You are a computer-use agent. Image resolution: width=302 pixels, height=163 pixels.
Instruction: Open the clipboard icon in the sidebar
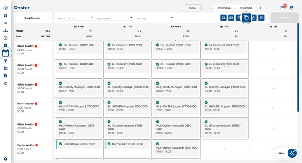click(x=5, y=45)
